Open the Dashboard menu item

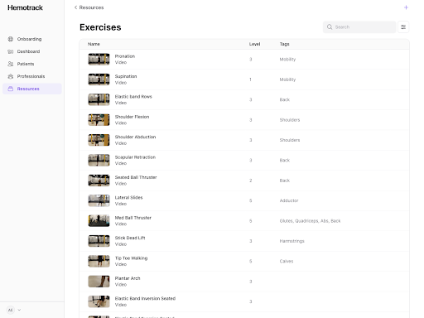(x=32, y=51)
